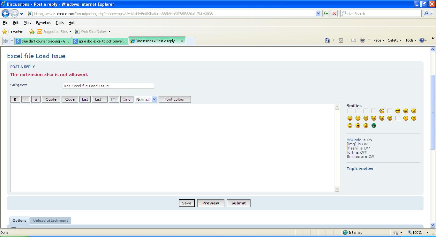
Task: Insert the idea lightbulb smiley
Action: pyautogui.click(x=350, y=126)
